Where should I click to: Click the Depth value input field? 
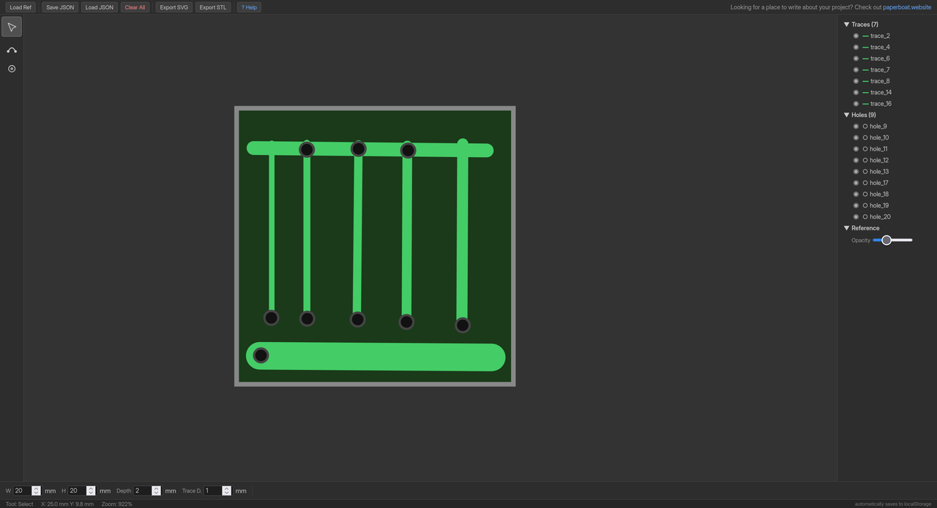(142, 490)
